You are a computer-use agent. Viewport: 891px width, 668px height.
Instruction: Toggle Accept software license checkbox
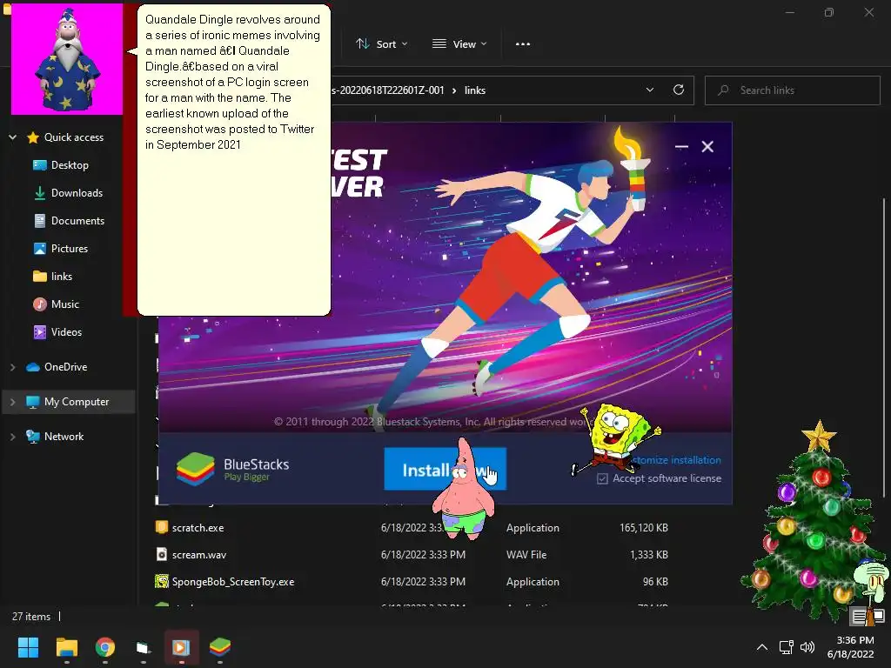(602, 479)
